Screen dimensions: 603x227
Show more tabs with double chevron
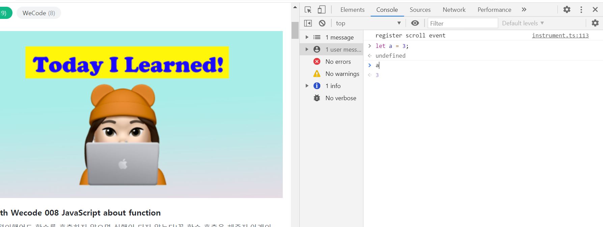(524, 9)
